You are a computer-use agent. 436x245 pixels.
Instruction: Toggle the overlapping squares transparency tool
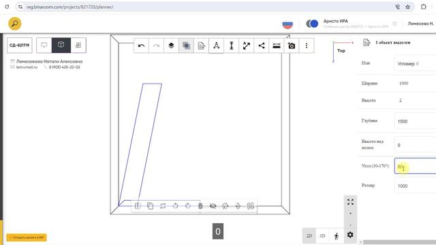click(x=186, y=46)
